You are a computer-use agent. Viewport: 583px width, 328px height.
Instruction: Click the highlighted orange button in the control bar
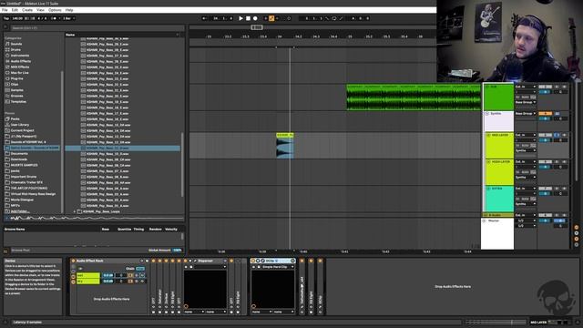pyautogui.click(x=271, y=18)
